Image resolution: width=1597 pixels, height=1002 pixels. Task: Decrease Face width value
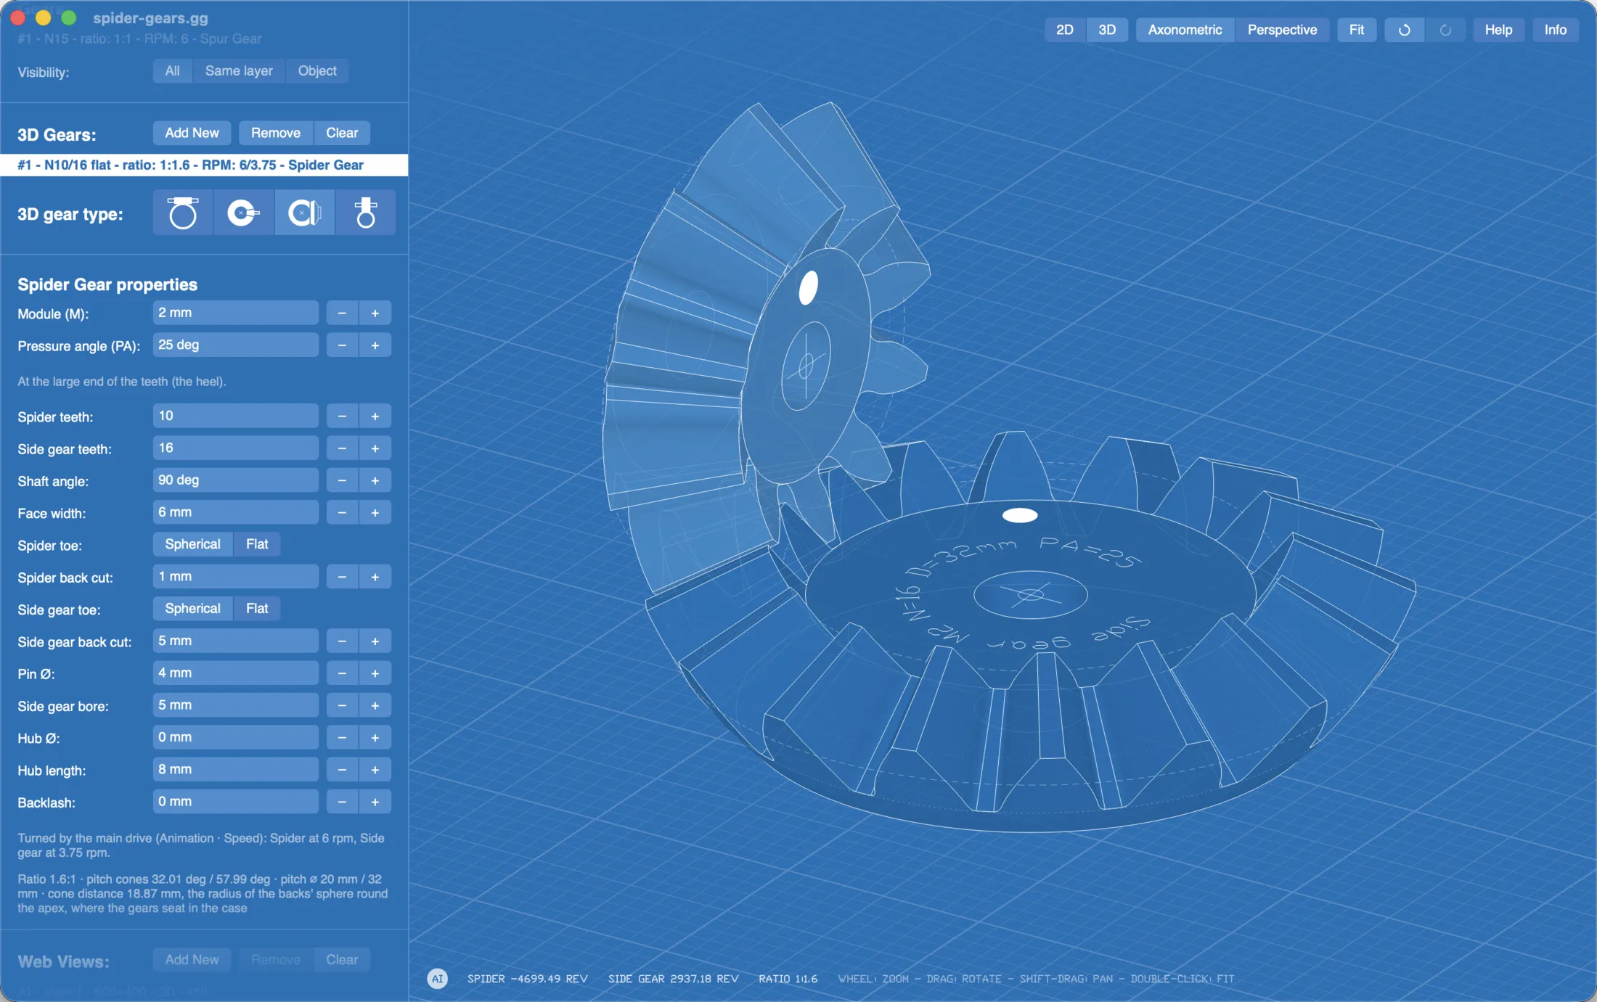click(x=342, y=513)
